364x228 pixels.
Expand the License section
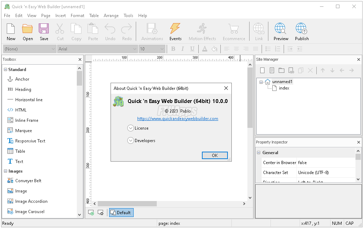[x=130, y=128]
